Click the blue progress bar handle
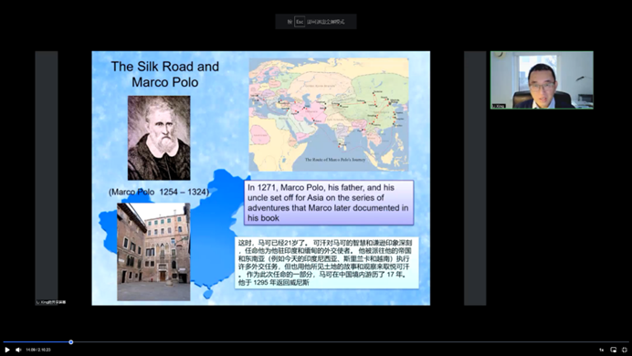632x356 pixels. pyautogui.click(x=71, y=342)
